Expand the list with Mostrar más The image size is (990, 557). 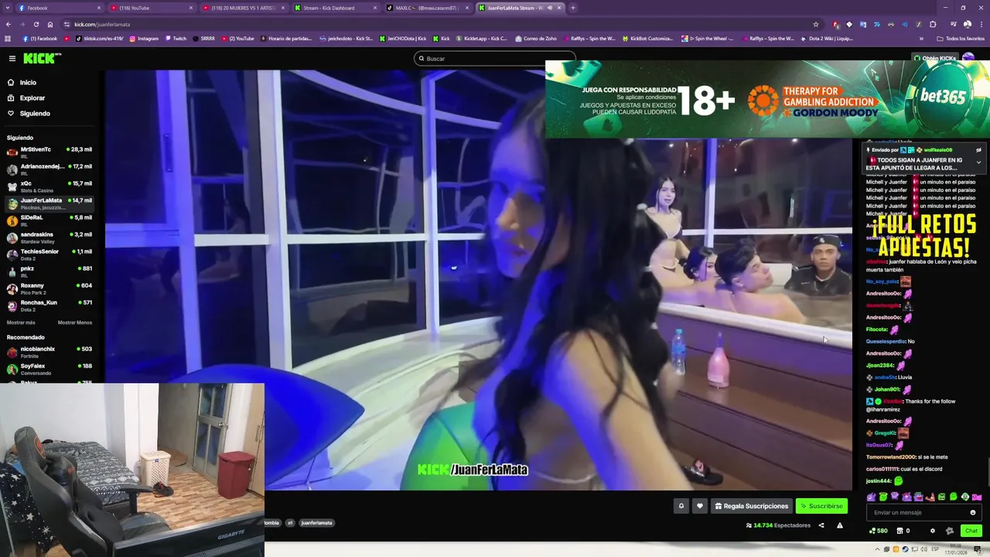21,323
